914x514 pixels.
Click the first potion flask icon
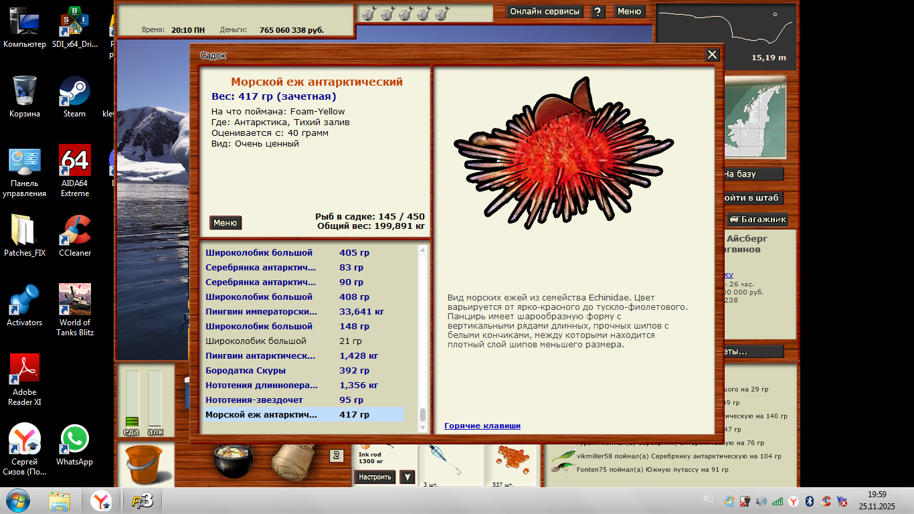pos(368,13)
